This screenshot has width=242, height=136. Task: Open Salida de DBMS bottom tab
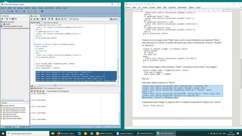point(25,127)
